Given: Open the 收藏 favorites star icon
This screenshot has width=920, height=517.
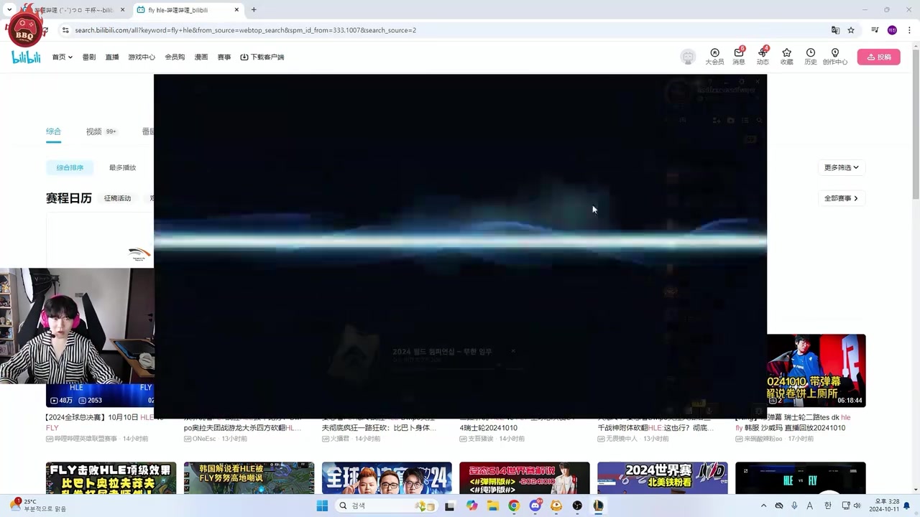Looking at the screenshot, I should pyautogui.click(x=786, y=57).
